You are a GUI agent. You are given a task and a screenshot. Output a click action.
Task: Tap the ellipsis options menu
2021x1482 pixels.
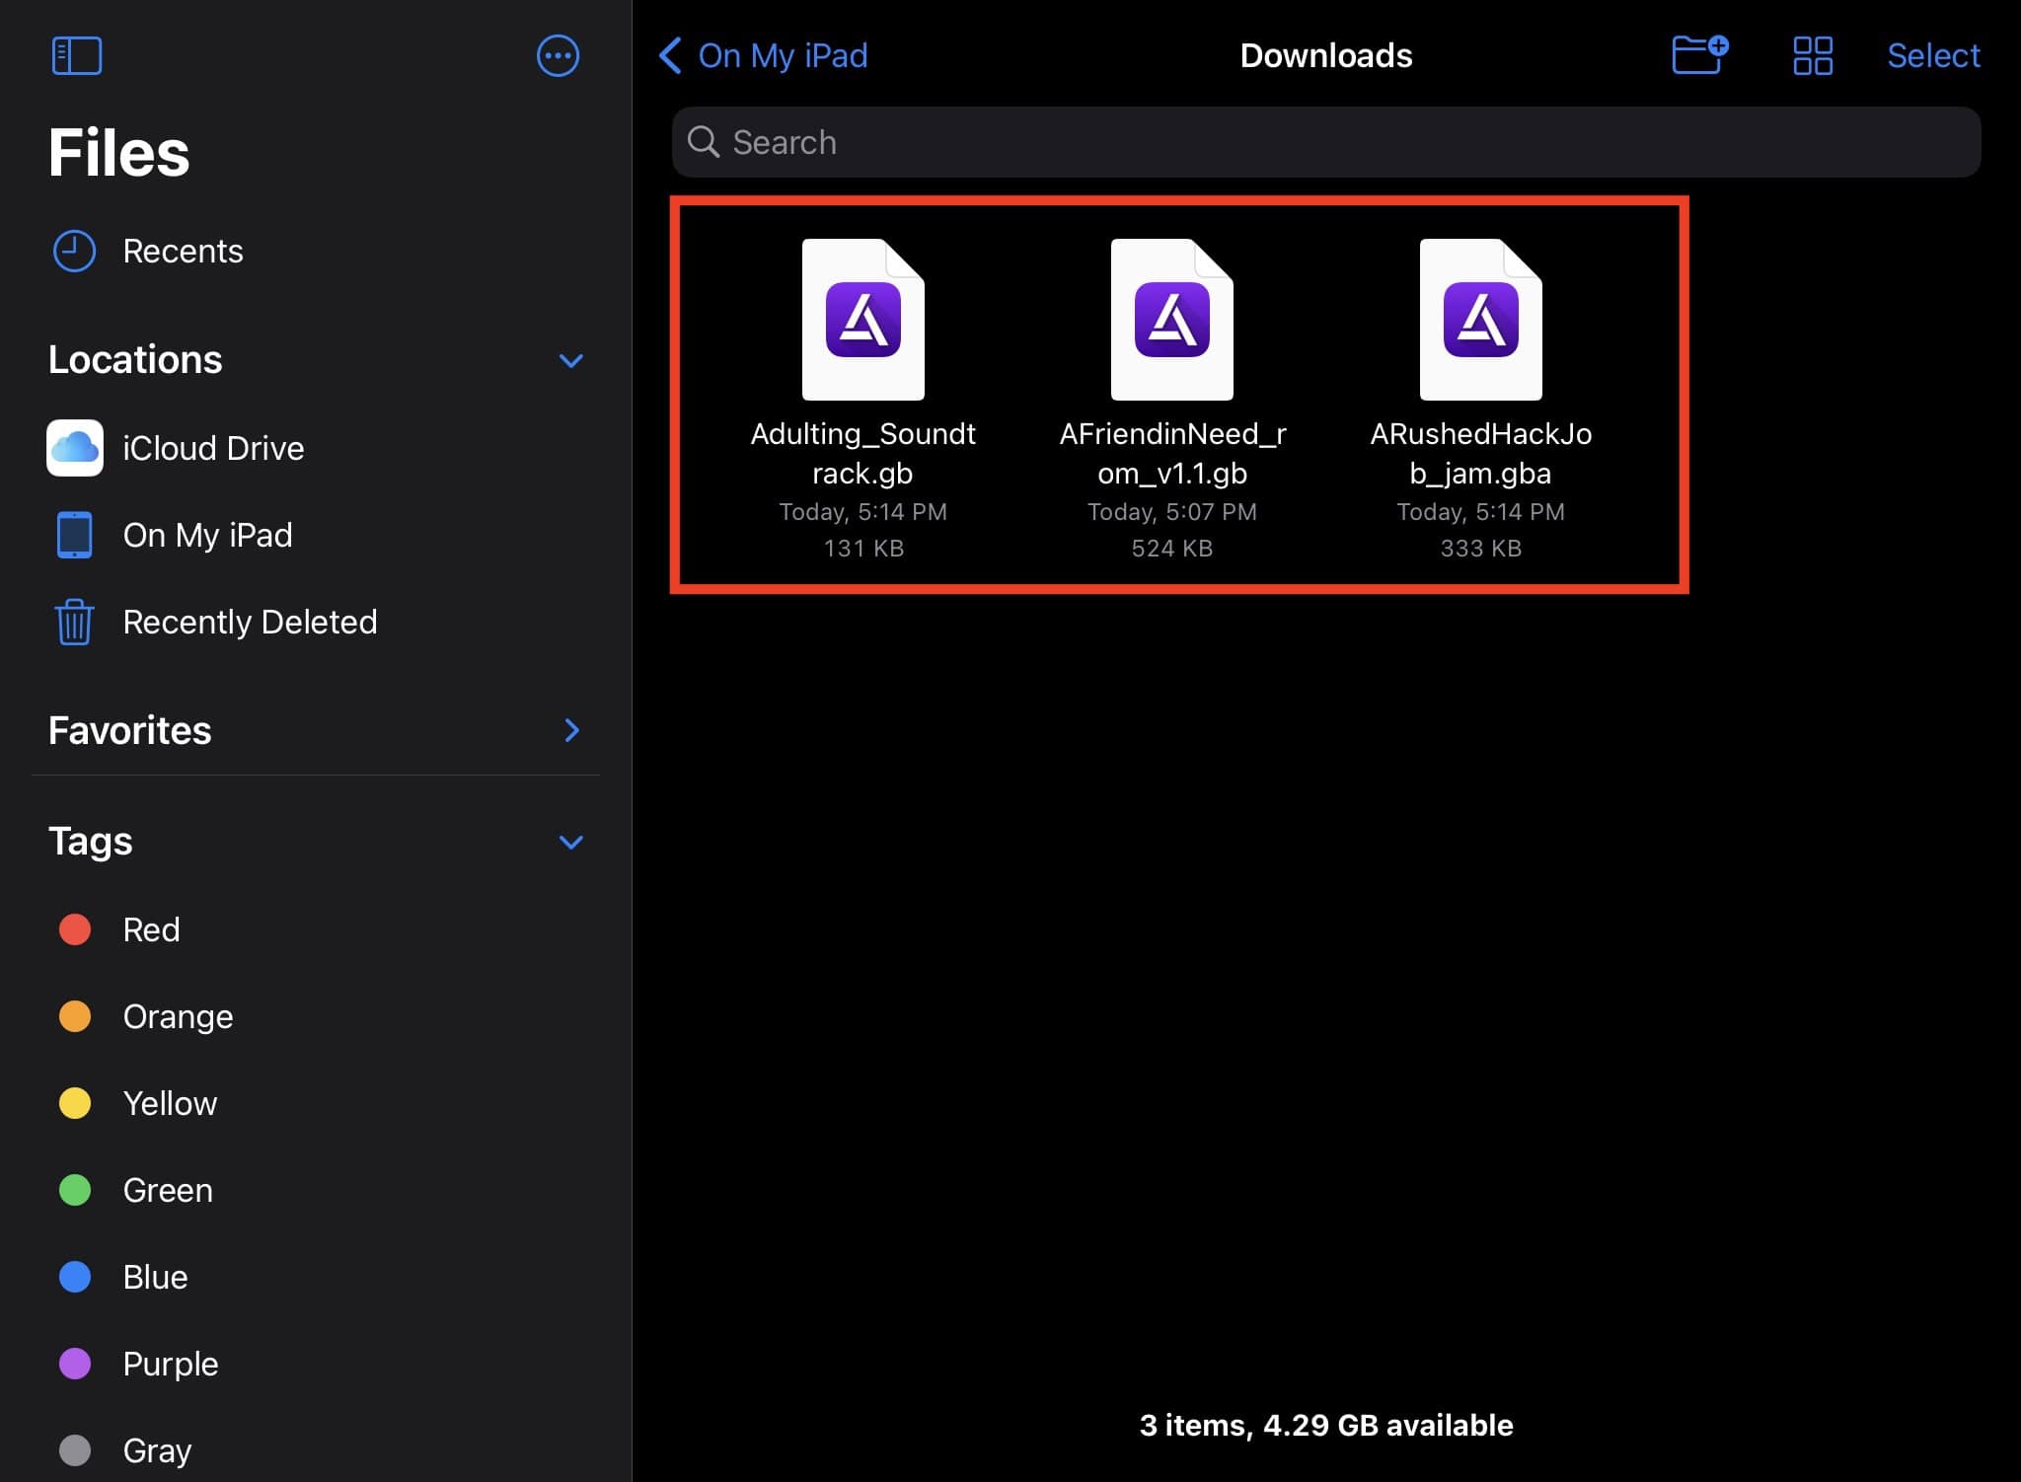559,55
